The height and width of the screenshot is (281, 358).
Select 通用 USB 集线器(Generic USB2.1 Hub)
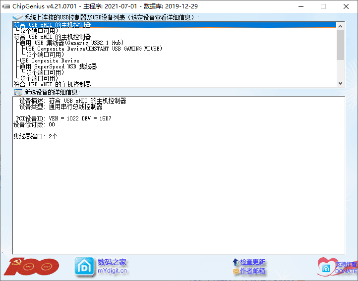71,43
